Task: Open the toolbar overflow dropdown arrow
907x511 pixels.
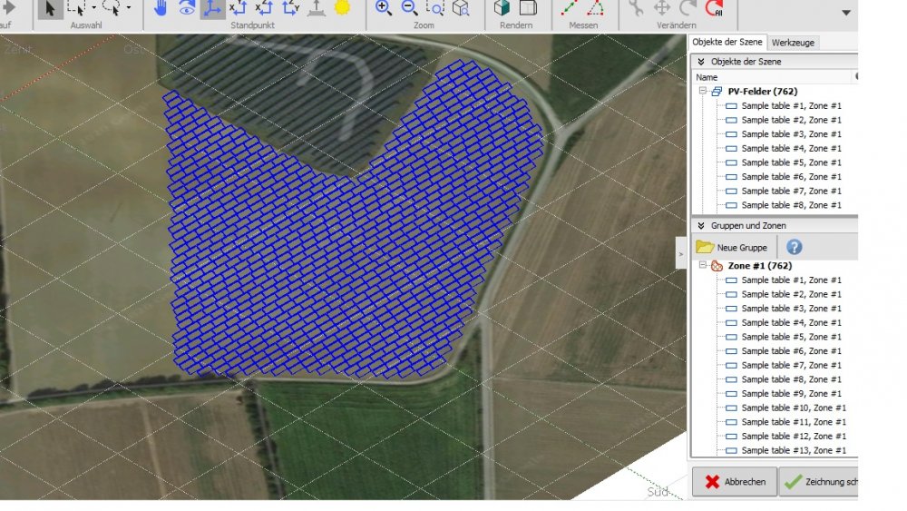Action: [846, 13]
